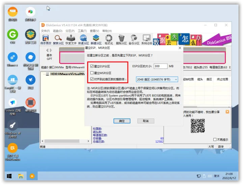
Task: Launch the 分区工具 DiskGenius desktop icon
Action: (x=13, y=152)
